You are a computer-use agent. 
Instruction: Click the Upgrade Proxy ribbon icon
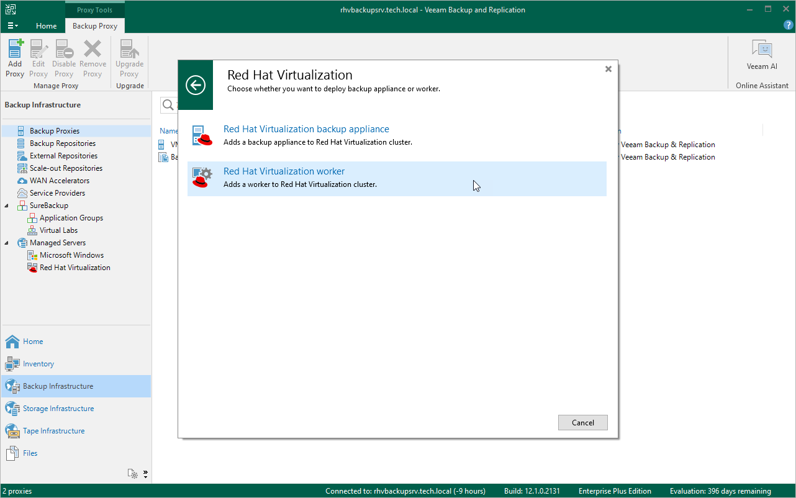(x=129, y=59)
